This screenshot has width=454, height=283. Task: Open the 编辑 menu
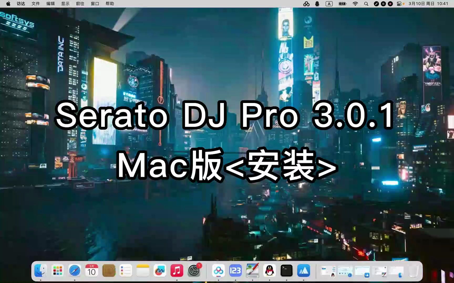[x=50, y=4]
